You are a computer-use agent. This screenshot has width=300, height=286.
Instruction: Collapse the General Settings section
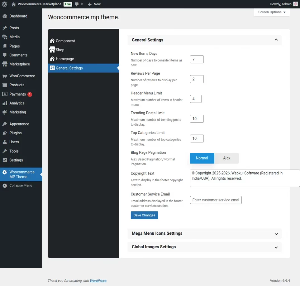205,40
